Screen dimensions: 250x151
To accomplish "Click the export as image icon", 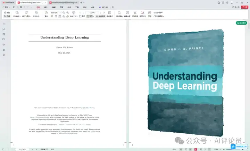I will click(x=27, y=13).
